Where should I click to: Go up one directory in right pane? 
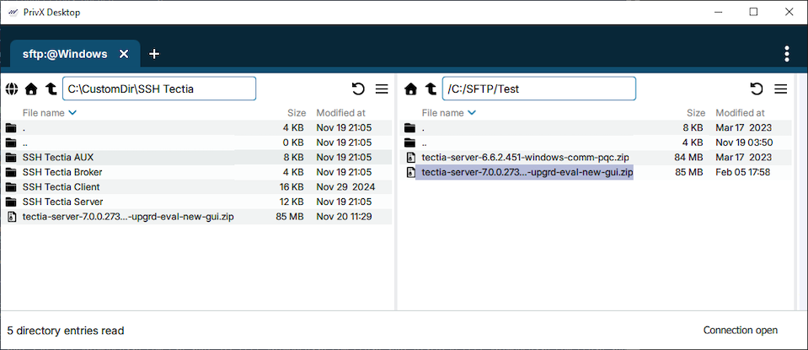[x=431, y=89]
